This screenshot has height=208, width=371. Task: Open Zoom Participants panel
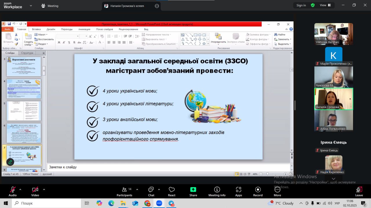coord(124,192)
